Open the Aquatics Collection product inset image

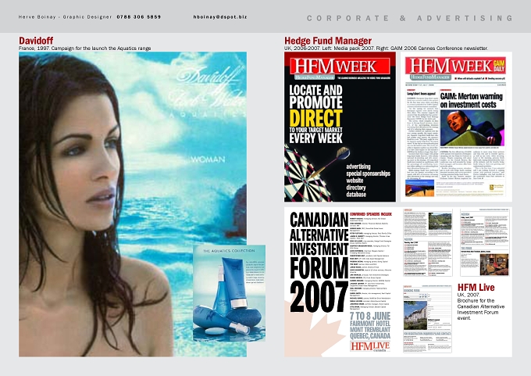tap(230, 293)
